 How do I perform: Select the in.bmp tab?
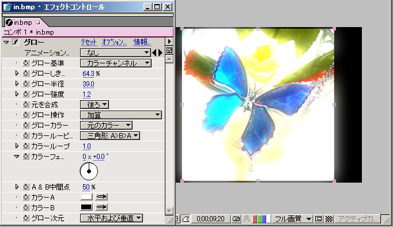[23, 22]
